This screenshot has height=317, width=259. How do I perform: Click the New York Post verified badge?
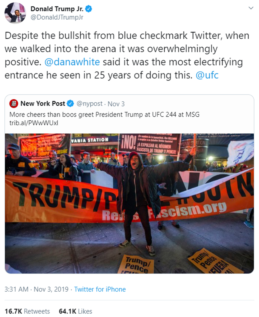click(70, 104)
